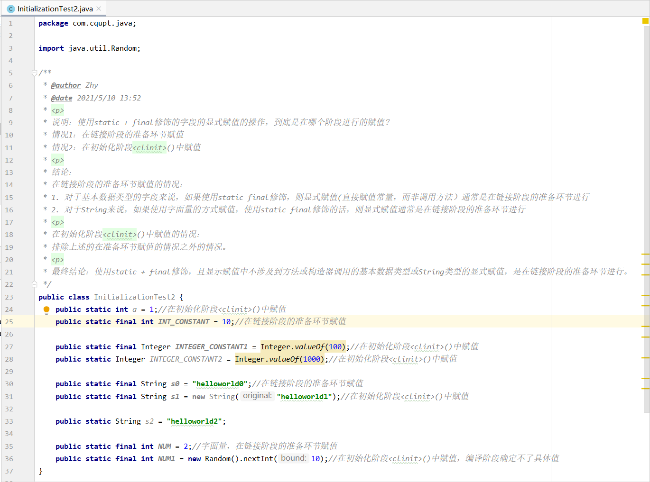Click line number 37 in the gutter

(x=9, y=471)
